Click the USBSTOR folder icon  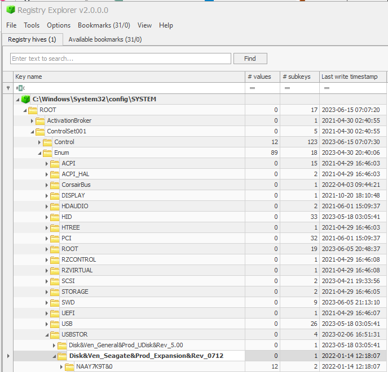55,335
